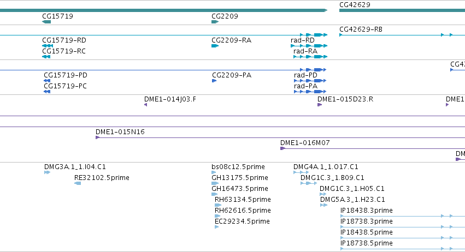Click the DMG3A.1_1.I04.C1 feature glyph

pyautogui.click(x=47, y=172)
